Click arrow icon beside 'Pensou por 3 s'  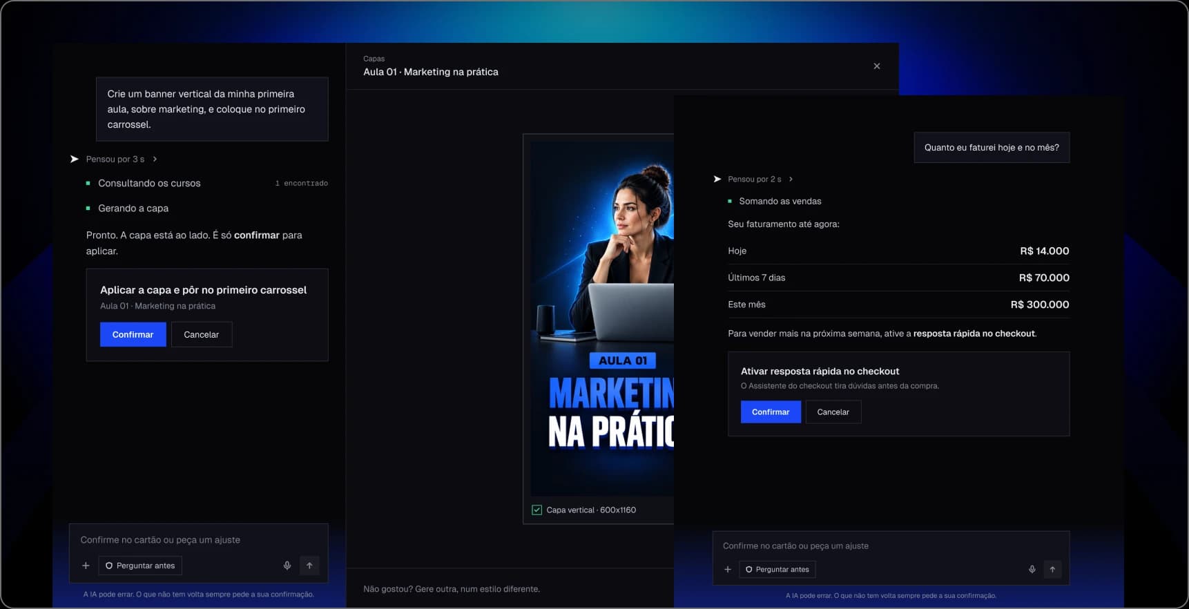[x=75, y=159]
